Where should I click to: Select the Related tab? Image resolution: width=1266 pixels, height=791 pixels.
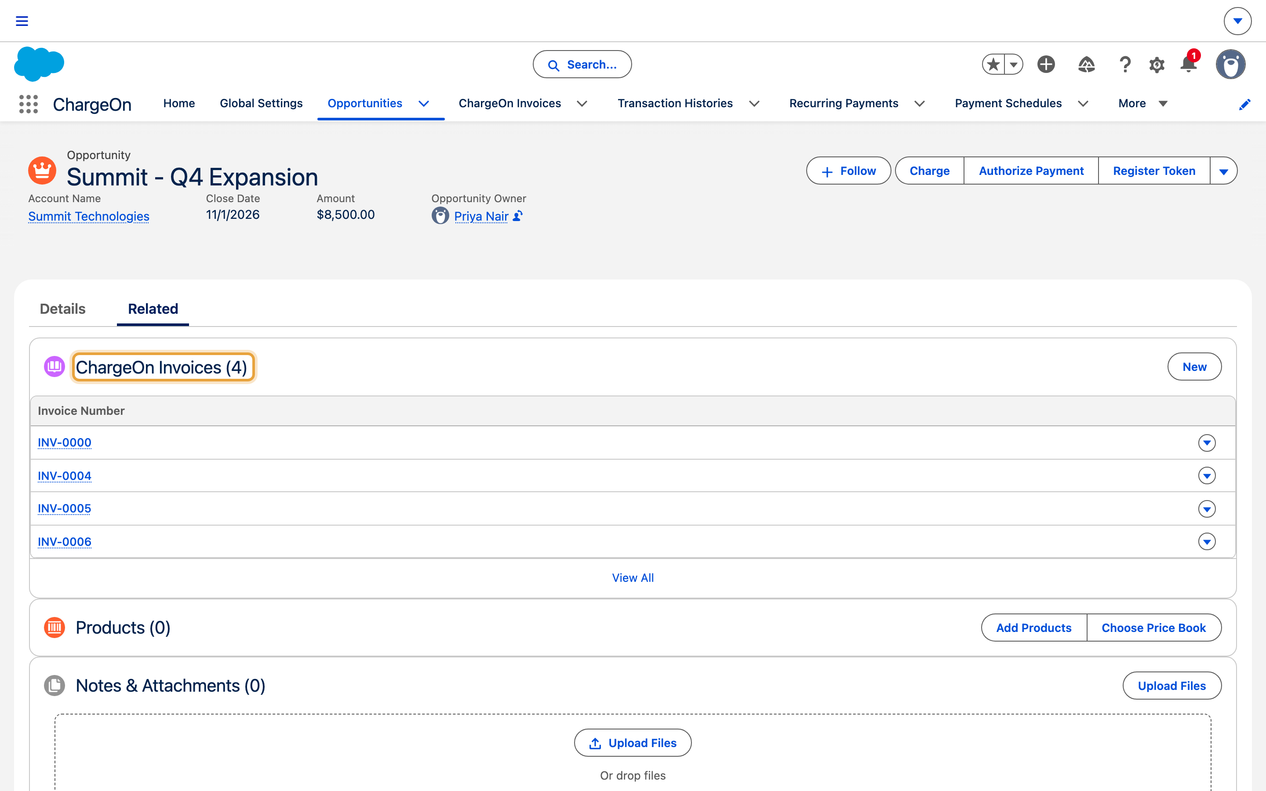153,308
